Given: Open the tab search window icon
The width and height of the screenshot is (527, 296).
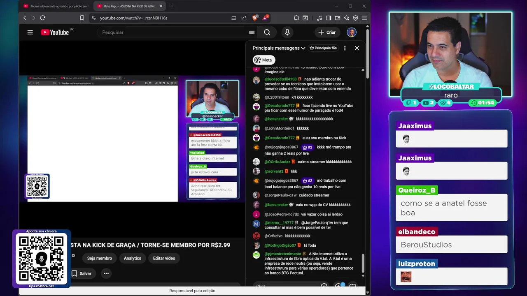Looking at the screenshot, I should click(305, 18).
